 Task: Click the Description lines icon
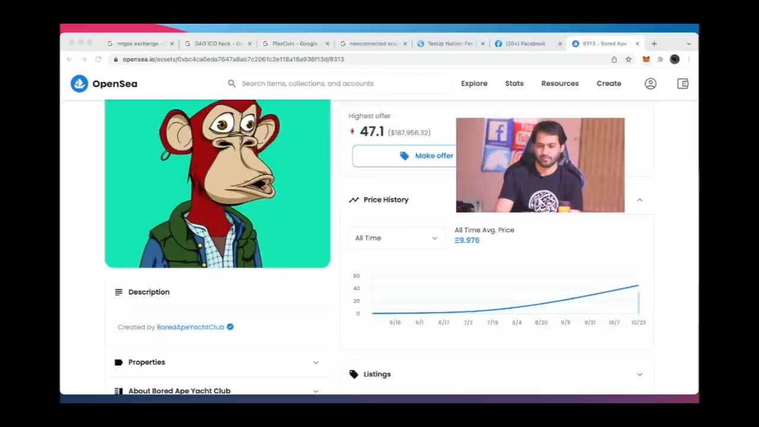pos(119,292)
